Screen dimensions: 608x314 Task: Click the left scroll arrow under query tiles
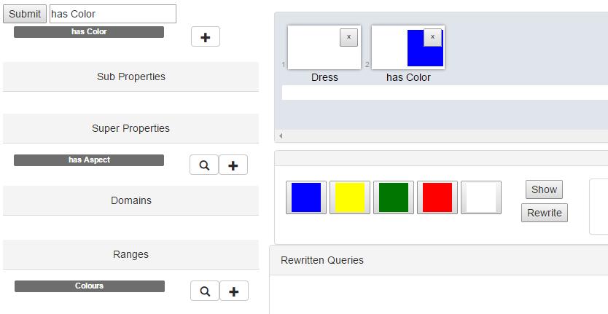tap(281, 136)
